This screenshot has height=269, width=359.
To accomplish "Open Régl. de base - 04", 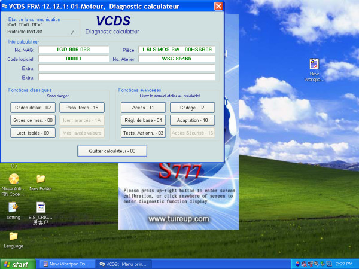I will coord(143,120).
